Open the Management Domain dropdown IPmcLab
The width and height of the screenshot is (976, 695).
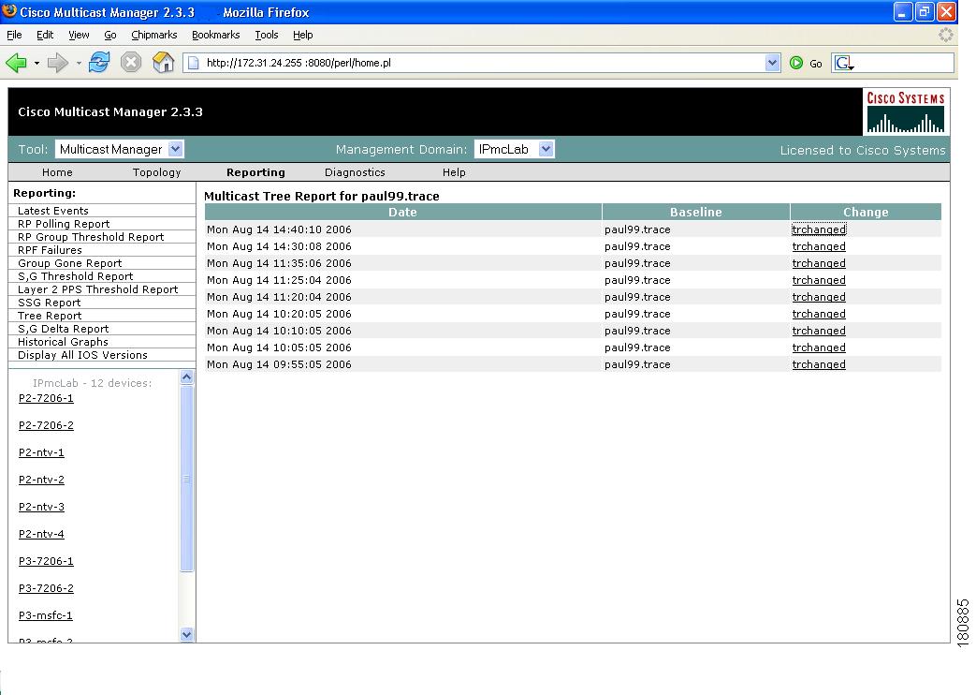514,149
